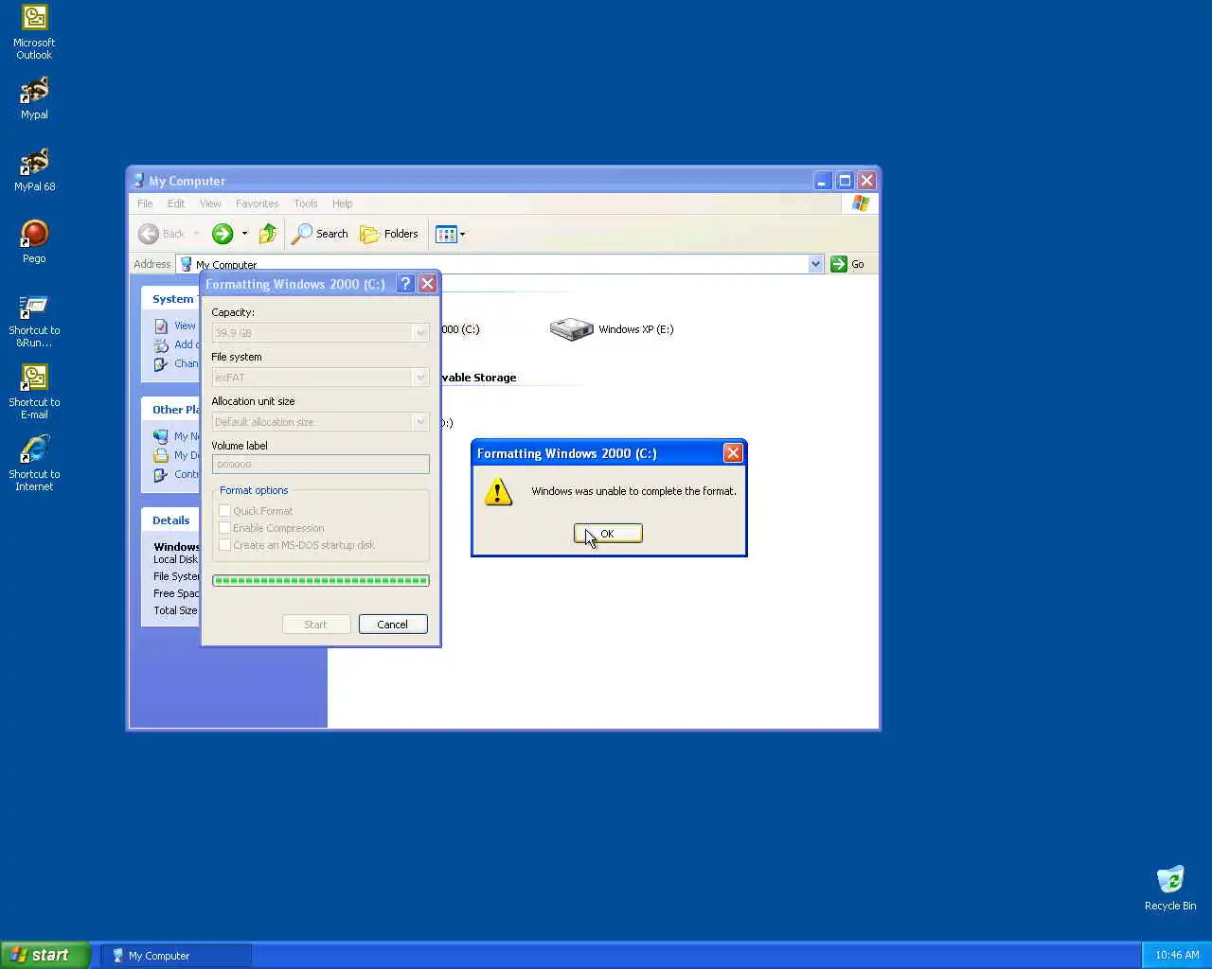Image resolution: width=1212 pixels, height=969 pixels.
Task: Select the Shortcut to E-mail icon
Action: click(x=34, y=393)
